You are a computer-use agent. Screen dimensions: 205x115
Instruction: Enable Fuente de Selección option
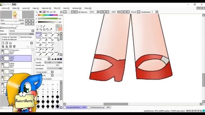1,39
